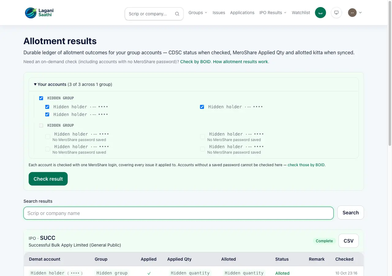Click the Status column header
The width and height of the screenshot is (392, 276).
[x=282, y=259]
